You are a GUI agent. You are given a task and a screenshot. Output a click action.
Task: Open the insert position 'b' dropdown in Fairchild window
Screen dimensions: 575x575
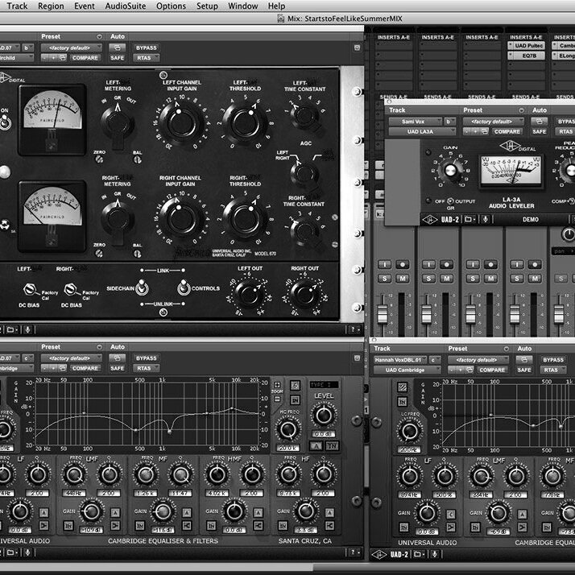pos(28,48)
